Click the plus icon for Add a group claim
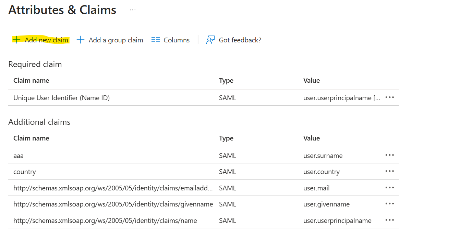The width and height of the screenshot is (461, 241). [x=81, y=40]
